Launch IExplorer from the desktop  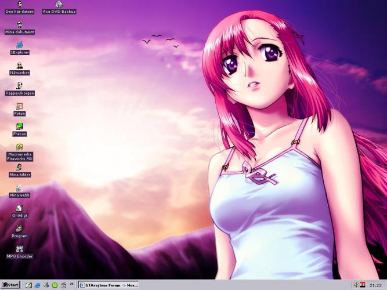pos(19,45)
